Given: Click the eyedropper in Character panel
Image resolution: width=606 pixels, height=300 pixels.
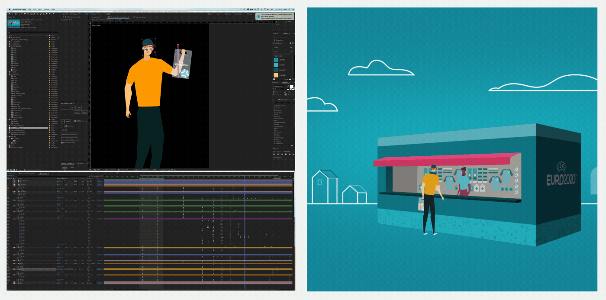Looking at the screenshot, I should point(288,86).
